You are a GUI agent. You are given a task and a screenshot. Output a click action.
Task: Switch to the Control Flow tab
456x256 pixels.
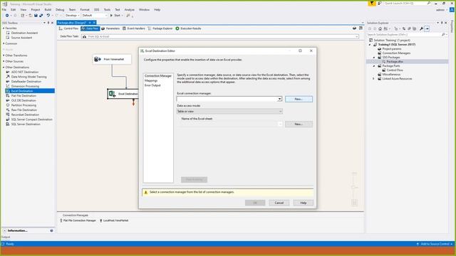(68, 28)
